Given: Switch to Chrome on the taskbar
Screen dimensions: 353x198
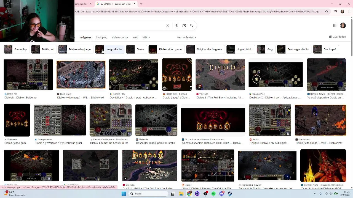Looking at the screenshot, I should click(x=189, y=194).
